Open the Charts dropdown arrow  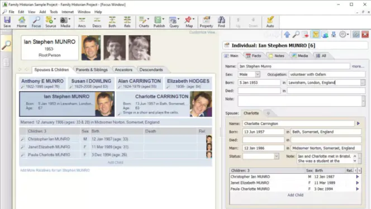pos(149,19)
